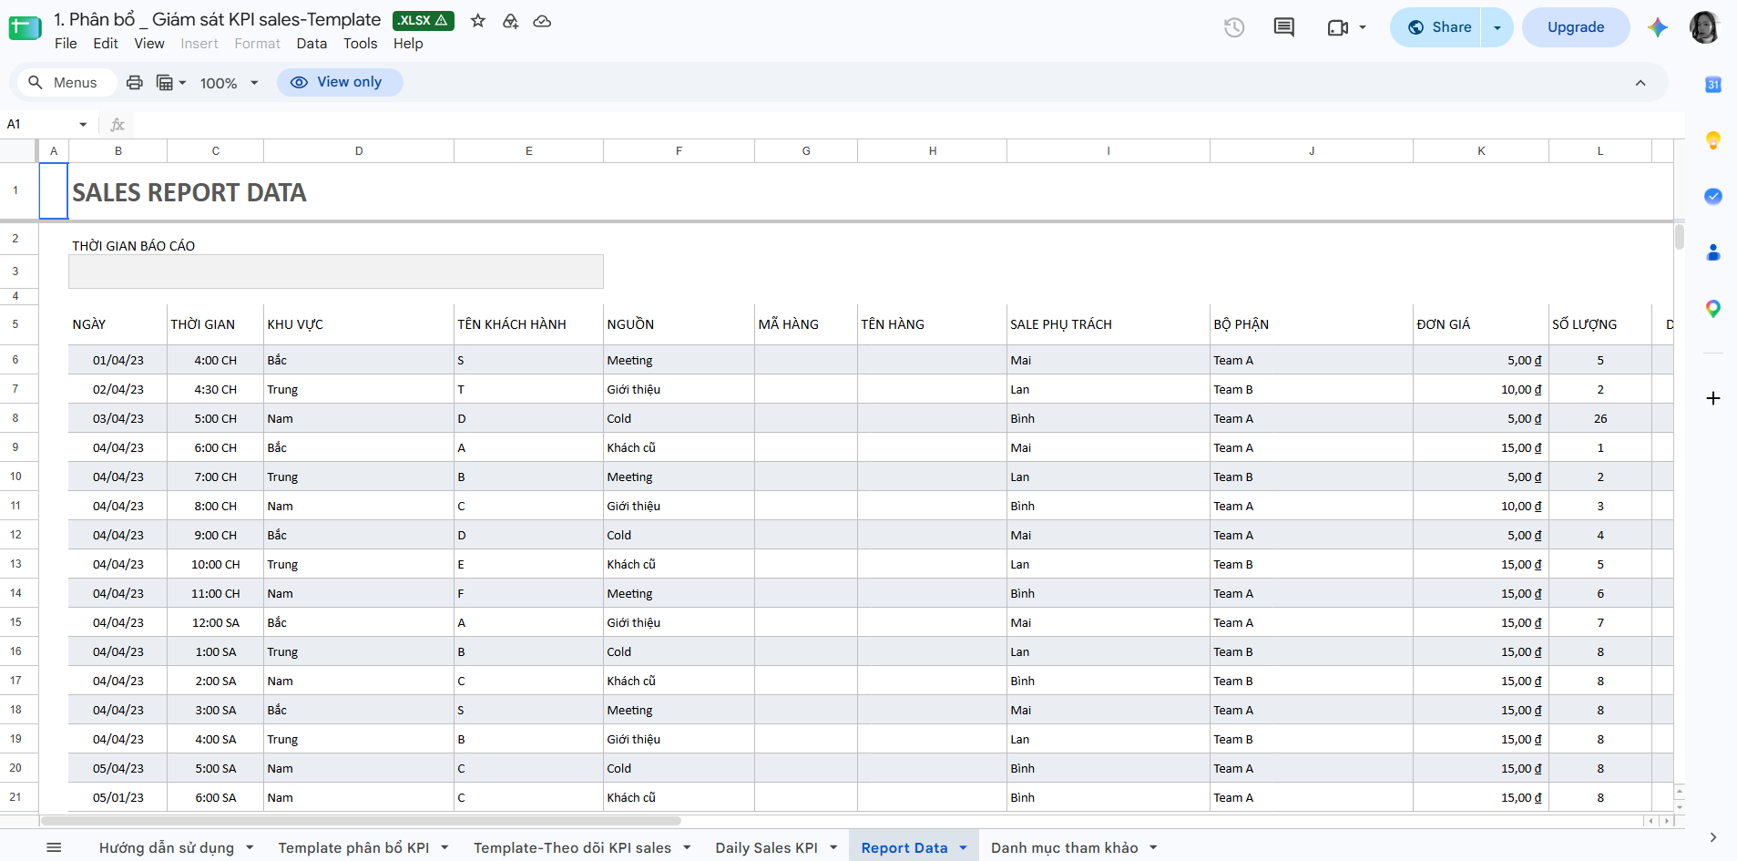Click the 12:00 SA time cell
1737x861 pixels.
[x=215, y=622]
